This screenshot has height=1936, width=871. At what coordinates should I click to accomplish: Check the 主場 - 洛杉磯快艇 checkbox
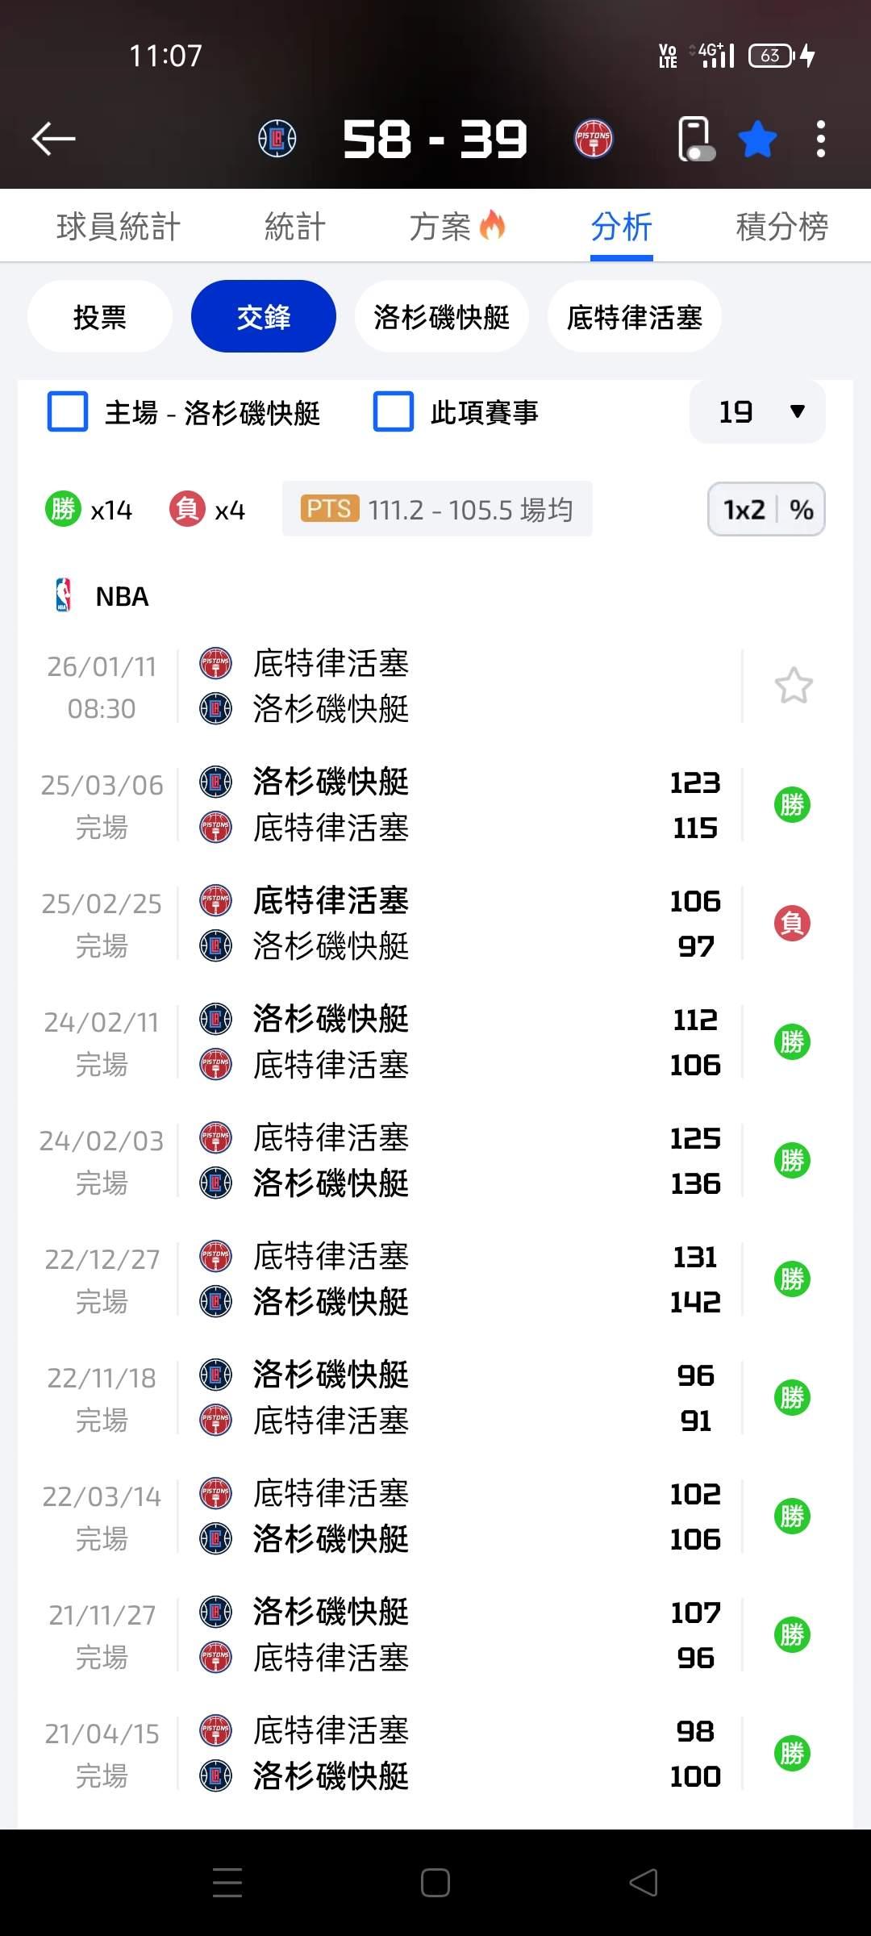68,412
